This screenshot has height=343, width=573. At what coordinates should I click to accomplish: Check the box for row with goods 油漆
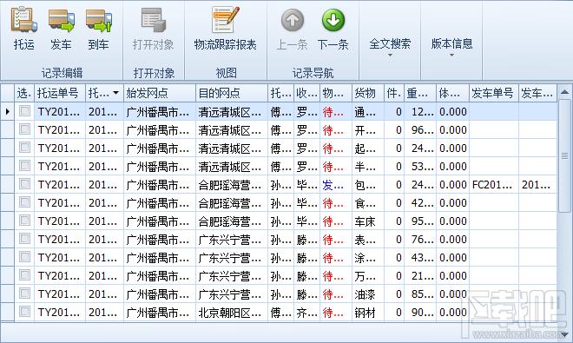[25, 294]
